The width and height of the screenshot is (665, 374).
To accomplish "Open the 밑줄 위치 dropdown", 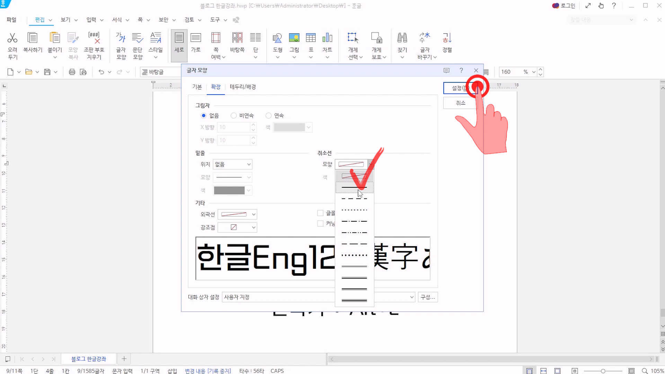I will (x=232, y=164).
